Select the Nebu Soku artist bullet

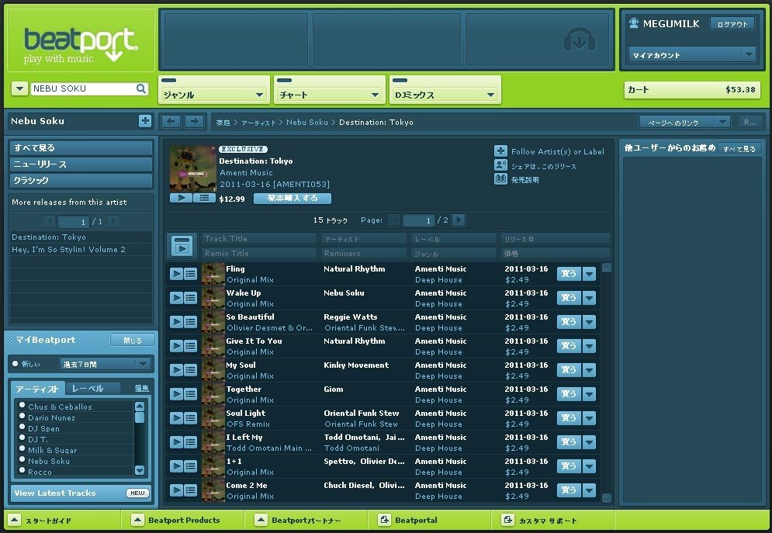tap(22, 459)
